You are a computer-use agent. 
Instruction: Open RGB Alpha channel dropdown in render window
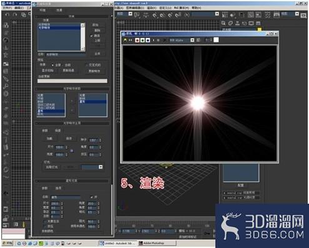[192, 40]
